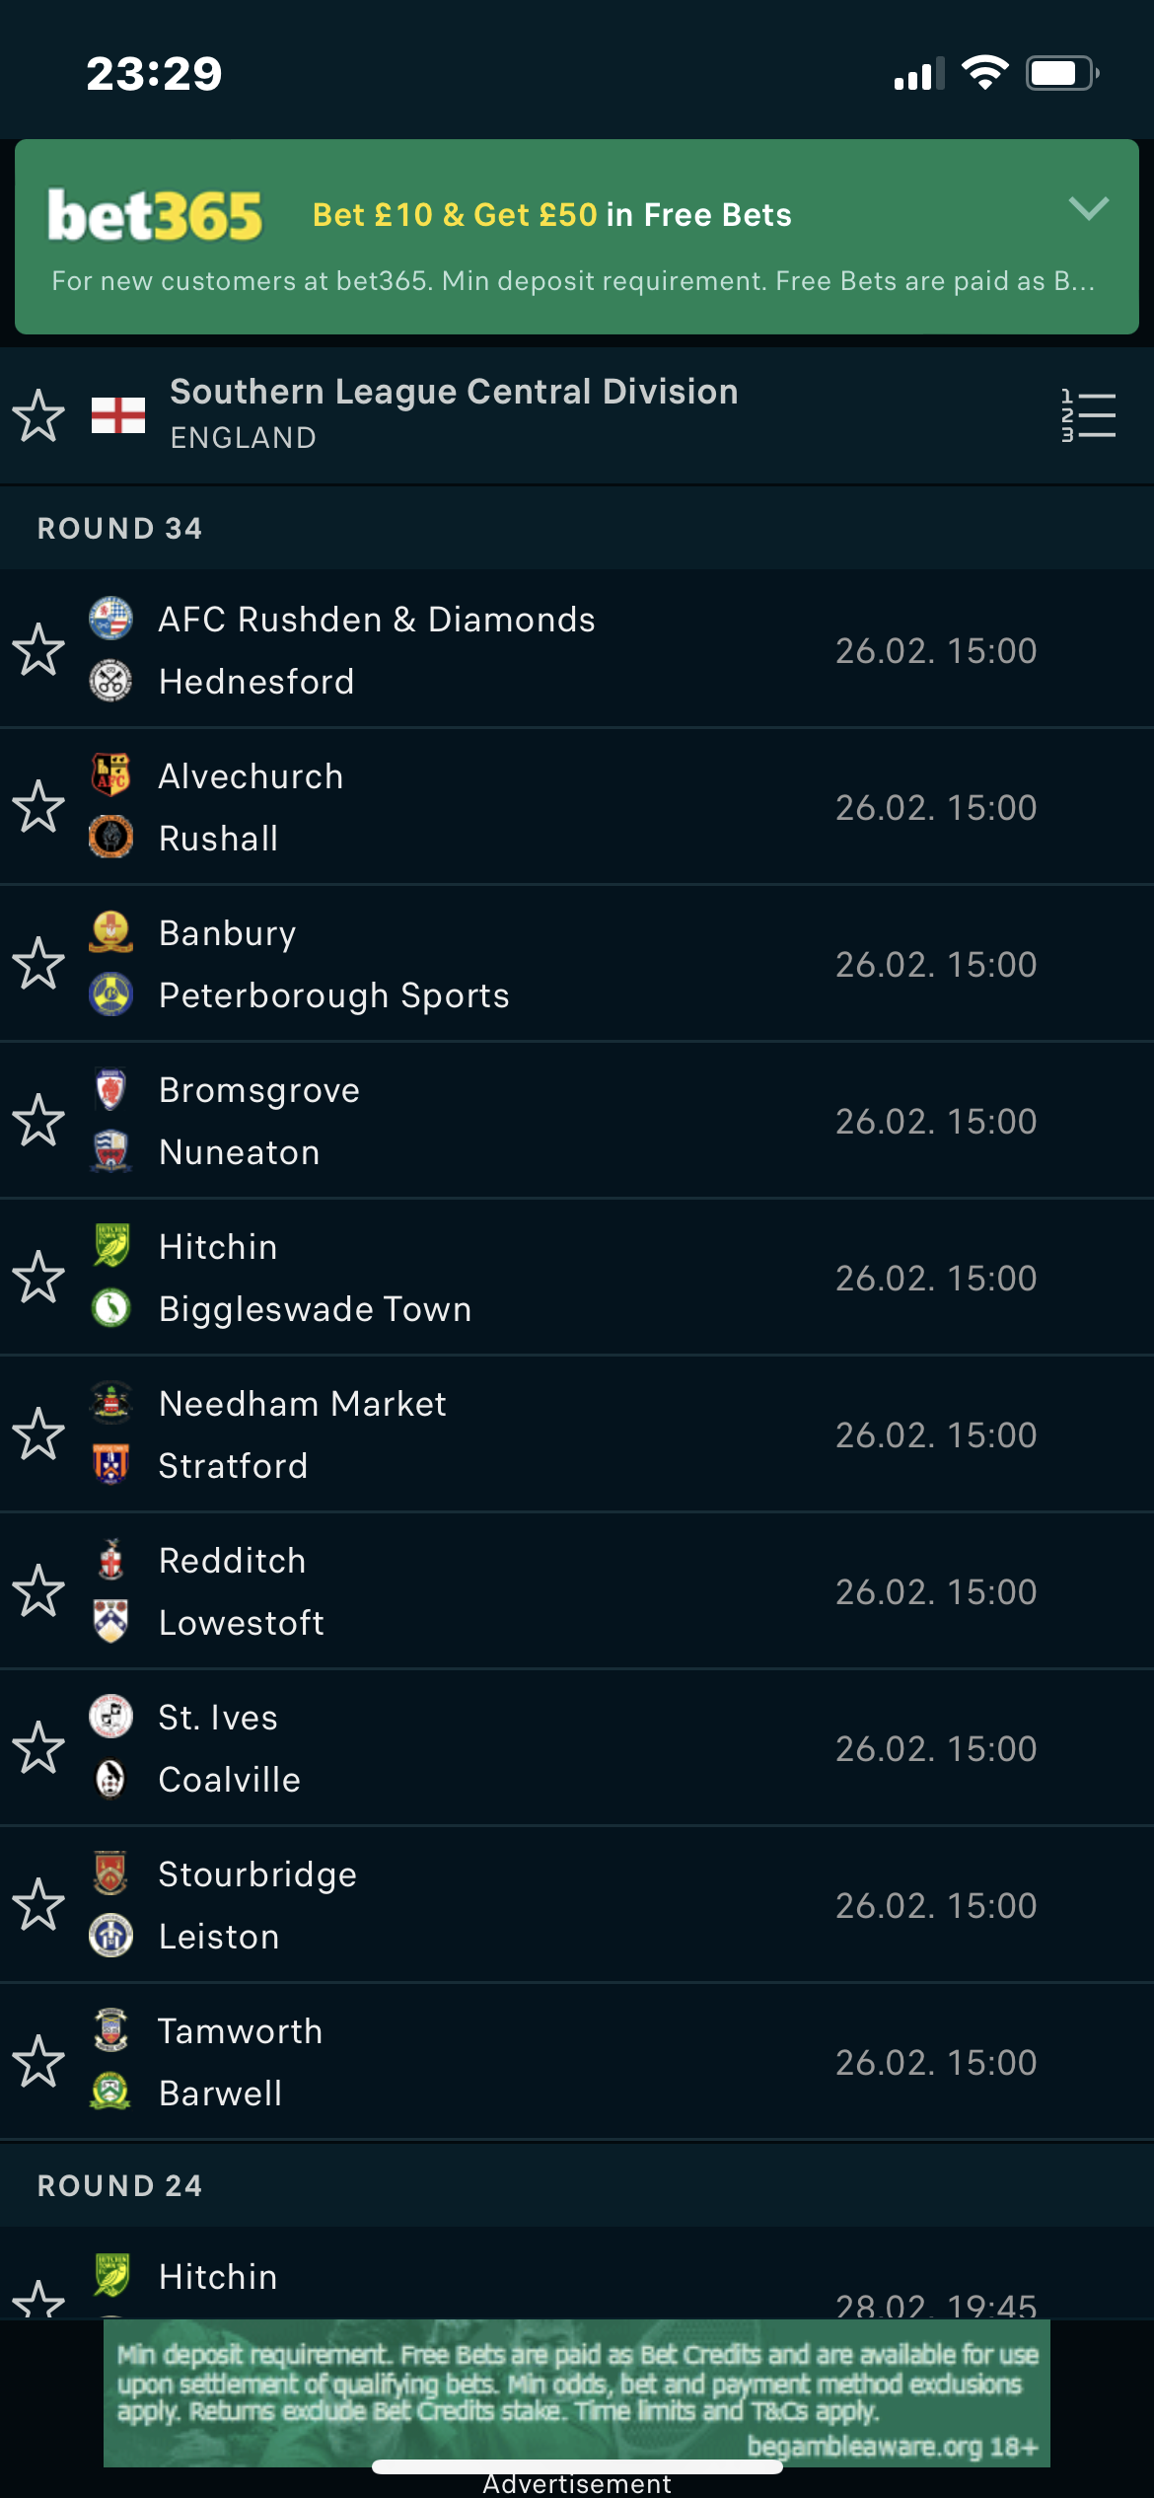Star the AFC Rushden & Diamonds match
Screen dimensions: 1154x2498
[x=38, y=649]
